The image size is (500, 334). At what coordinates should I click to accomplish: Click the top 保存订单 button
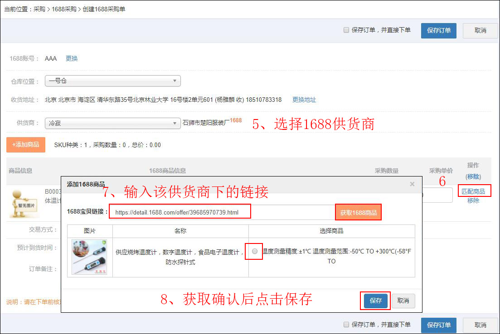point(439,31)
